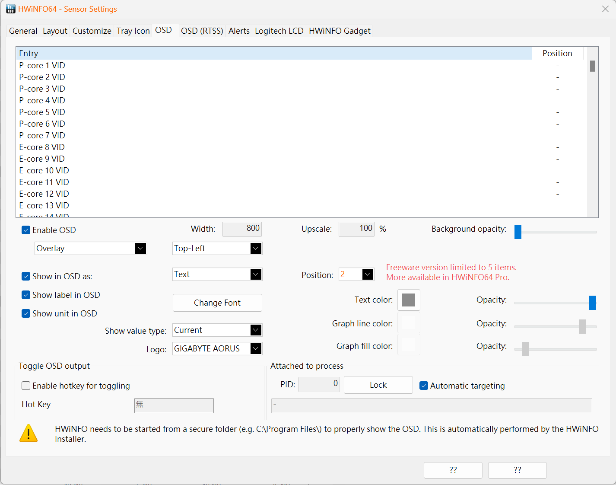Viewport: 616px width, 485px height.
Task: Click the Width input field
Action: coord(242,229)
